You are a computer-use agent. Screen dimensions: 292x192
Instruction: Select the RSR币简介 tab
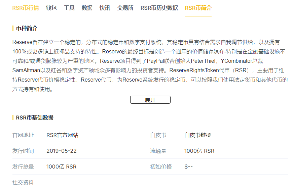198,8
